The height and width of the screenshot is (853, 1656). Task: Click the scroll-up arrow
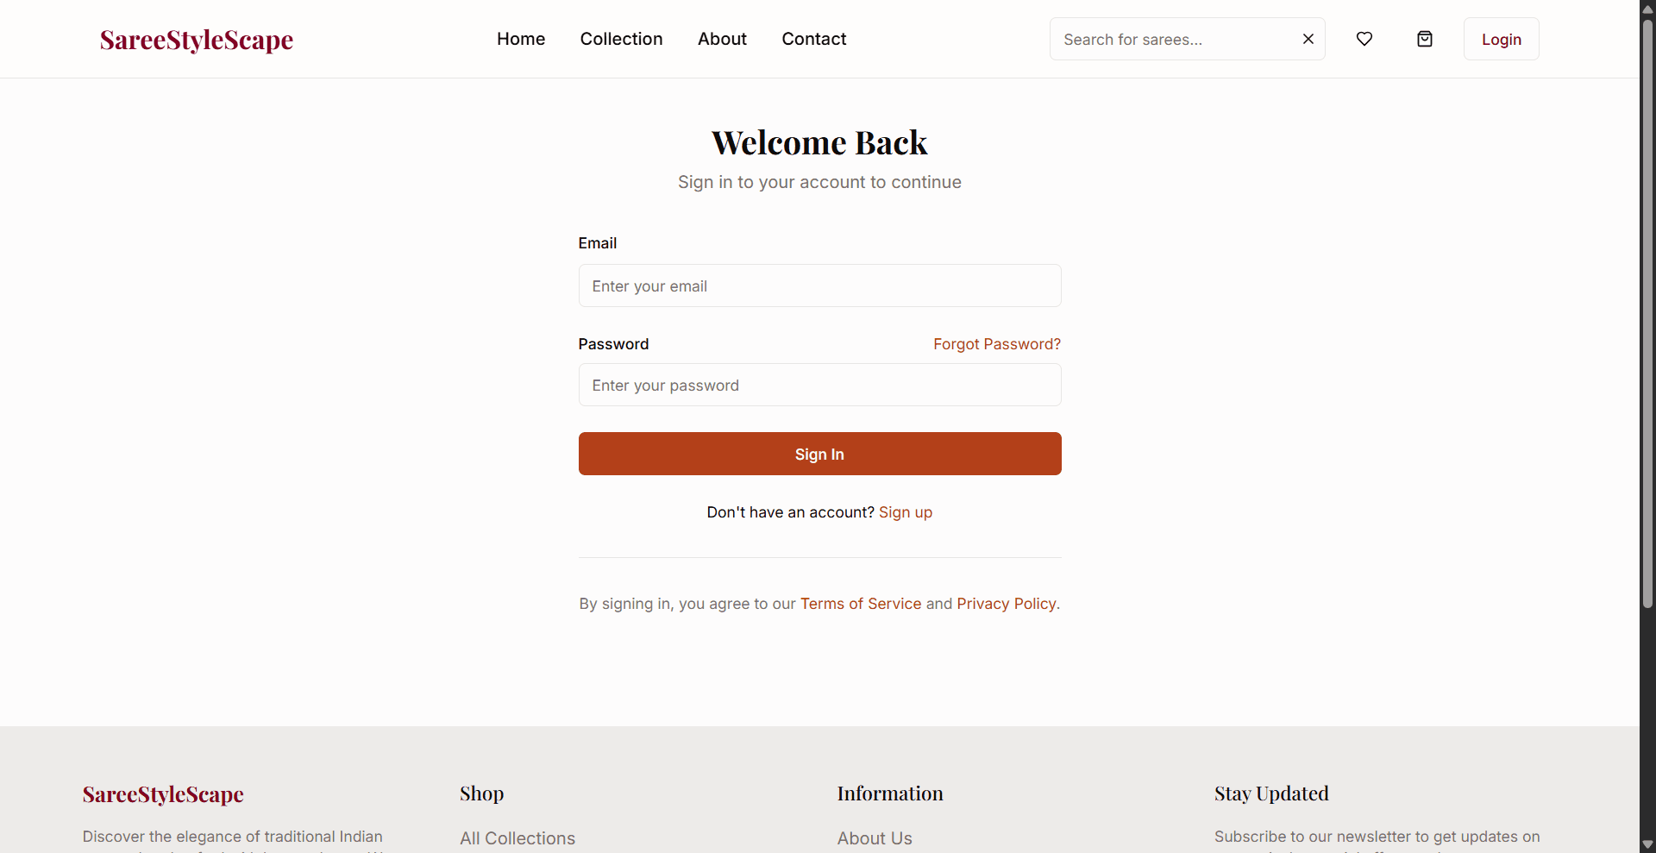point(1647,9)
